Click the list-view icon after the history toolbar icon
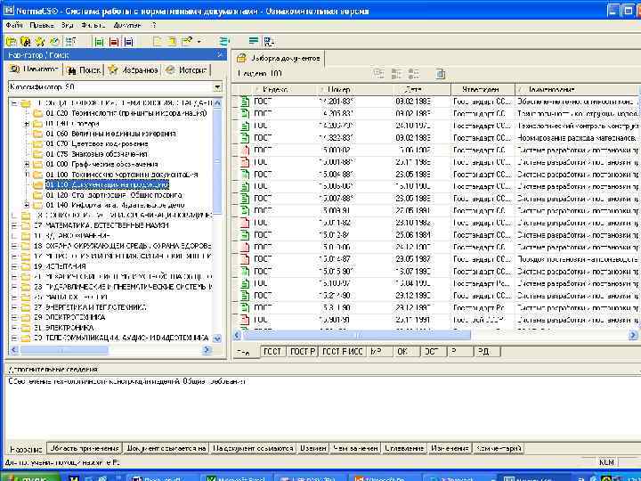 pyautogui.click(x=70, y=41)
